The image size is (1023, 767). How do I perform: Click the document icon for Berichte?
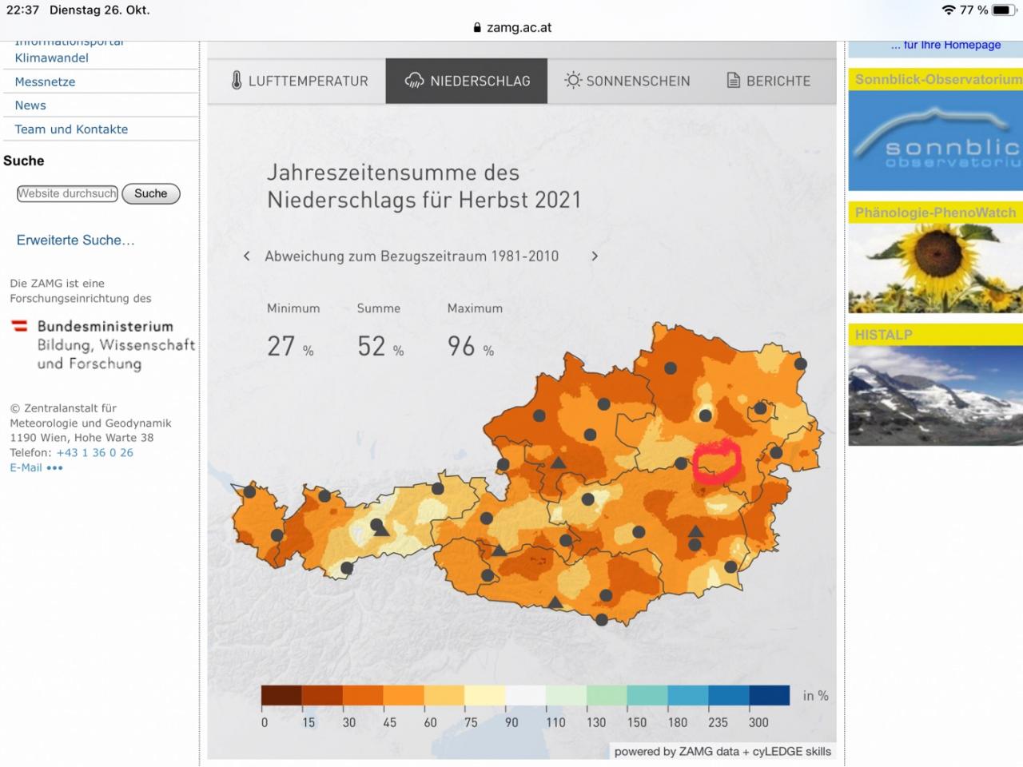[733, 81]
